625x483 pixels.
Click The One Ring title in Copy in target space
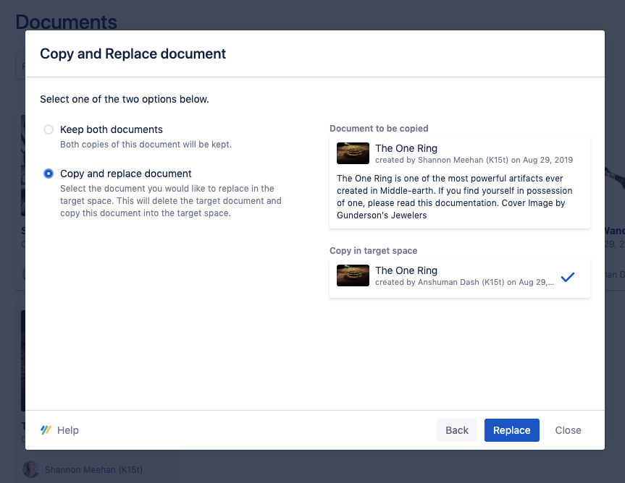click(406, 270)
